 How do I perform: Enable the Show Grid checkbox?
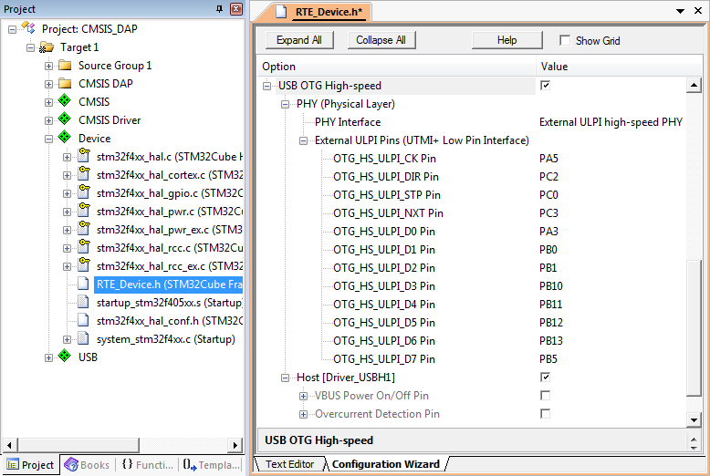565,40
